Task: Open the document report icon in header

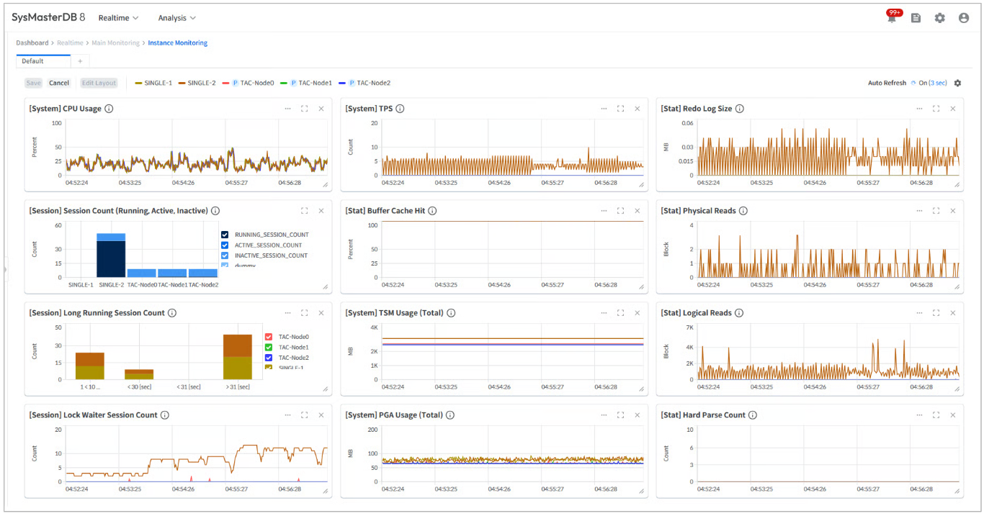Action: click(x=916, y=18)
